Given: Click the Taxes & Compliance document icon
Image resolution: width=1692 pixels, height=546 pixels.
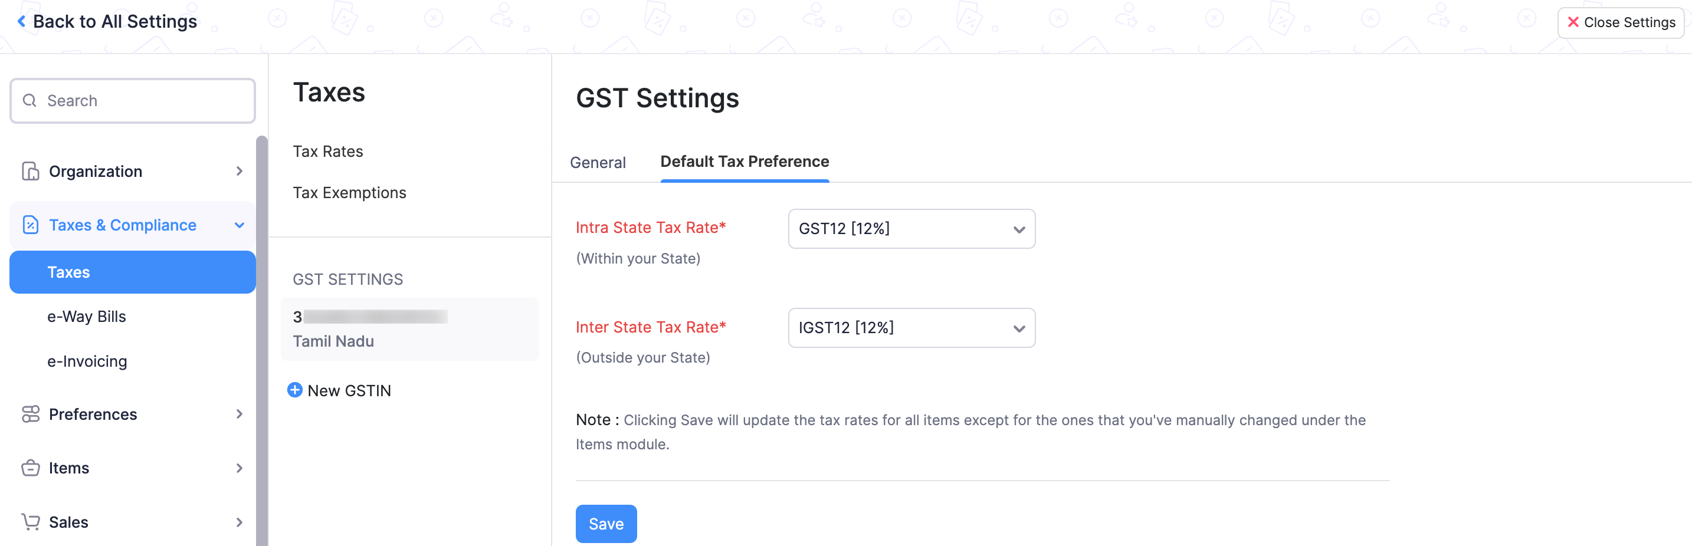Looking at the screenshot, I should coord(30,225).
